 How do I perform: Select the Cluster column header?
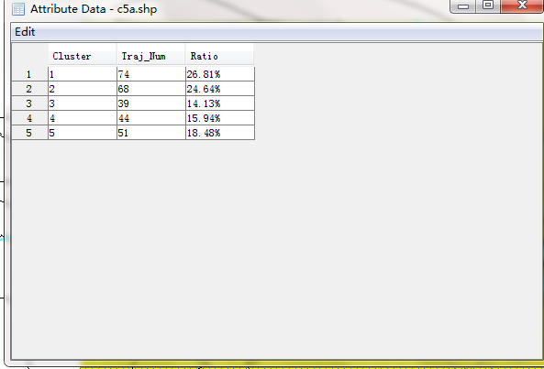(x=83, y=55)
